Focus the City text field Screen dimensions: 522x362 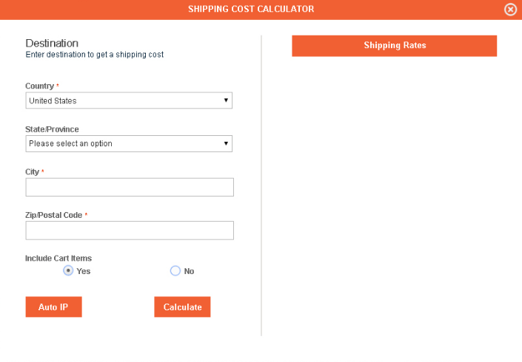click(130, 187)
